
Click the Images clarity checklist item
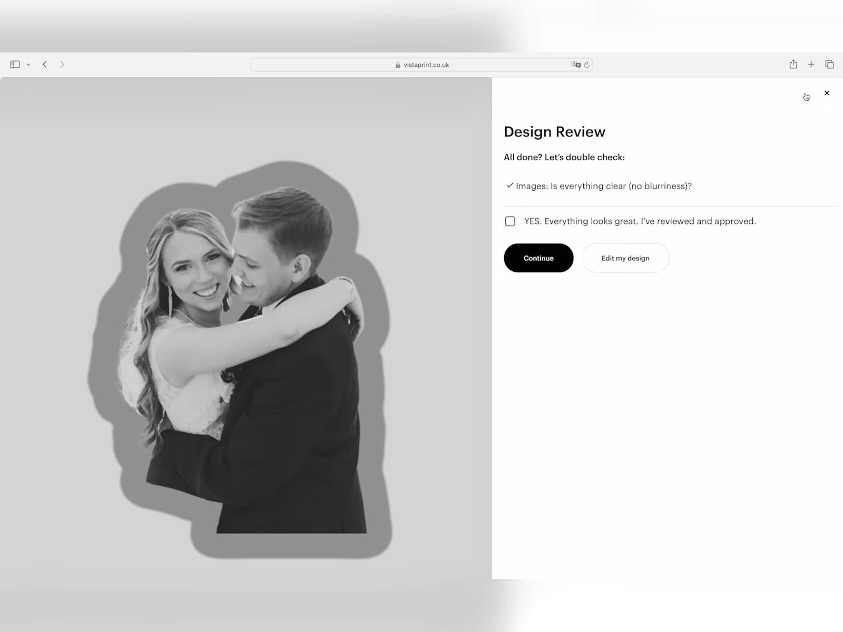coord(603,186)
